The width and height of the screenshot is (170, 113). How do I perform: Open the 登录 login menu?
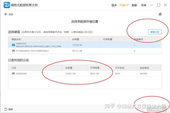[x=114, y=5]
